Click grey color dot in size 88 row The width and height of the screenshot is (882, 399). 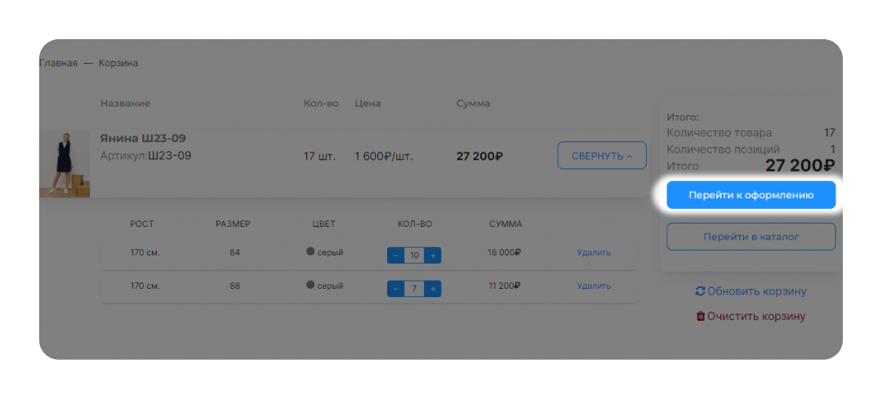tap(310, 286)
